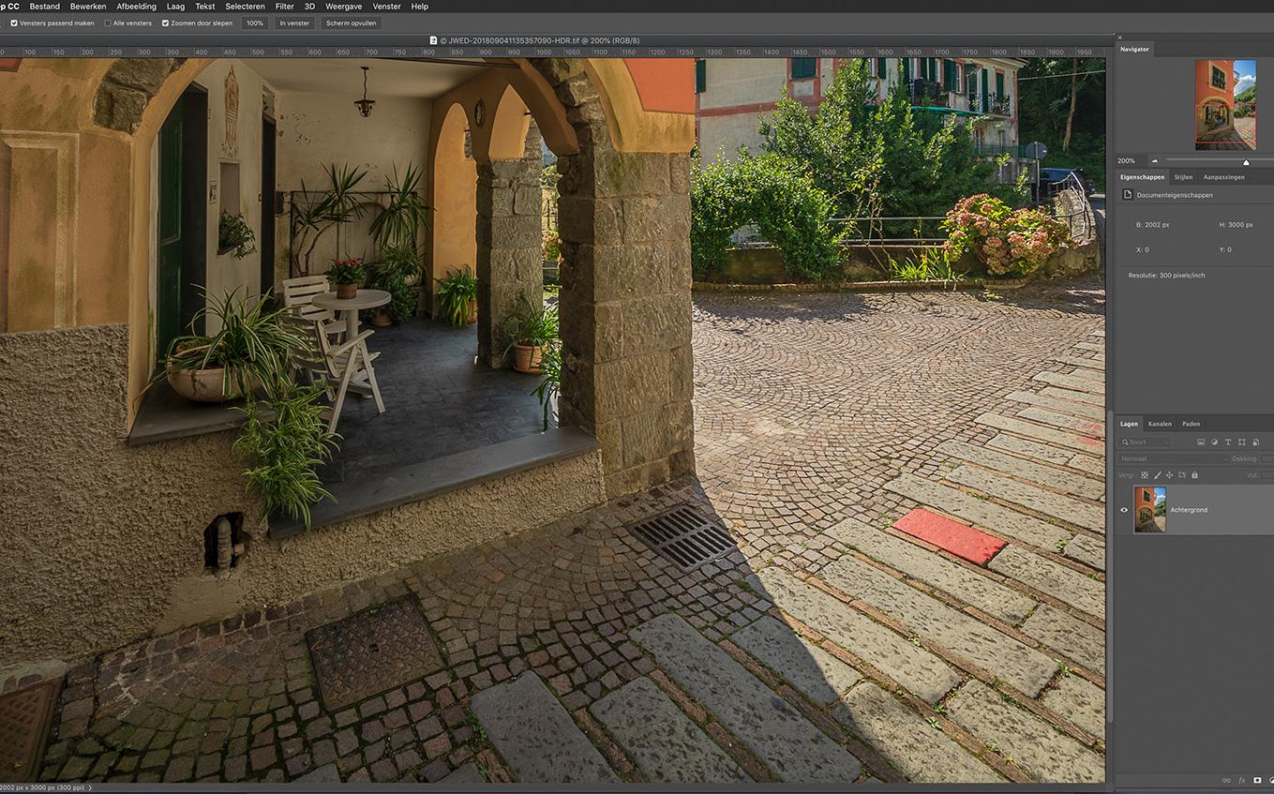
Task: Switch to the Kanalen tab
Action: (x=1160, y=424)
